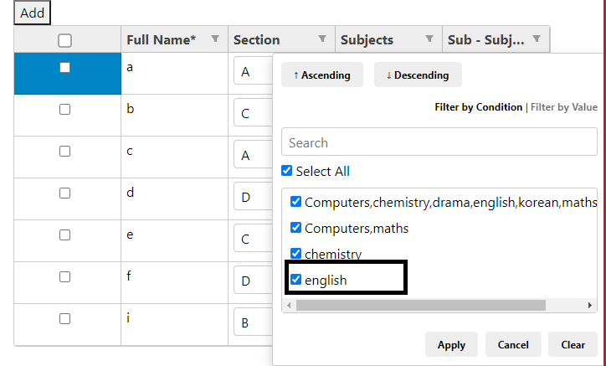
Task: Uncheck the Computers,maths filter value
Action: 295,228
